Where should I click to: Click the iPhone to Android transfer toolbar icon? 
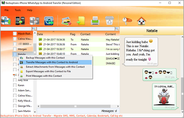point(20,21)
